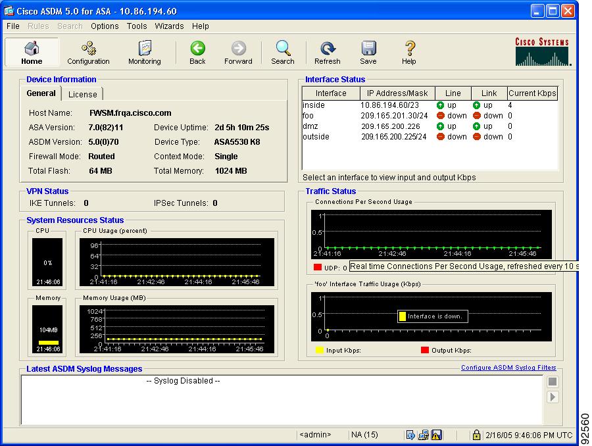The height and width of the screenshot is (446, 592).
Task: Click the padlock icon in status bar
Action: coord(476,435)
